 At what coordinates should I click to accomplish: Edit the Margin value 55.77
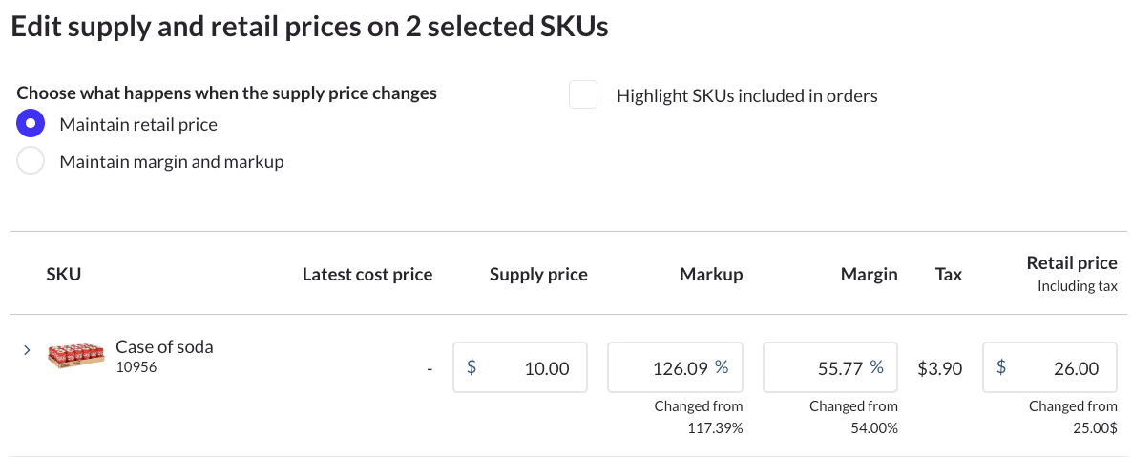pos(833,368)
